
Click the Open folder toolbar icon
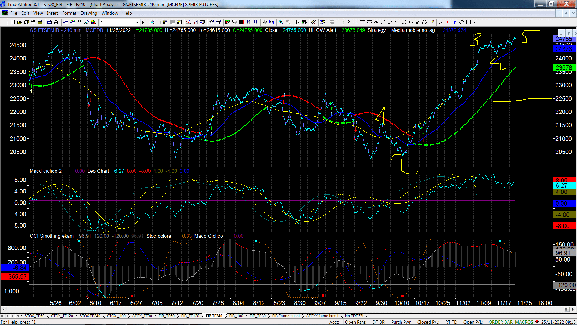(x=20, y=22)
